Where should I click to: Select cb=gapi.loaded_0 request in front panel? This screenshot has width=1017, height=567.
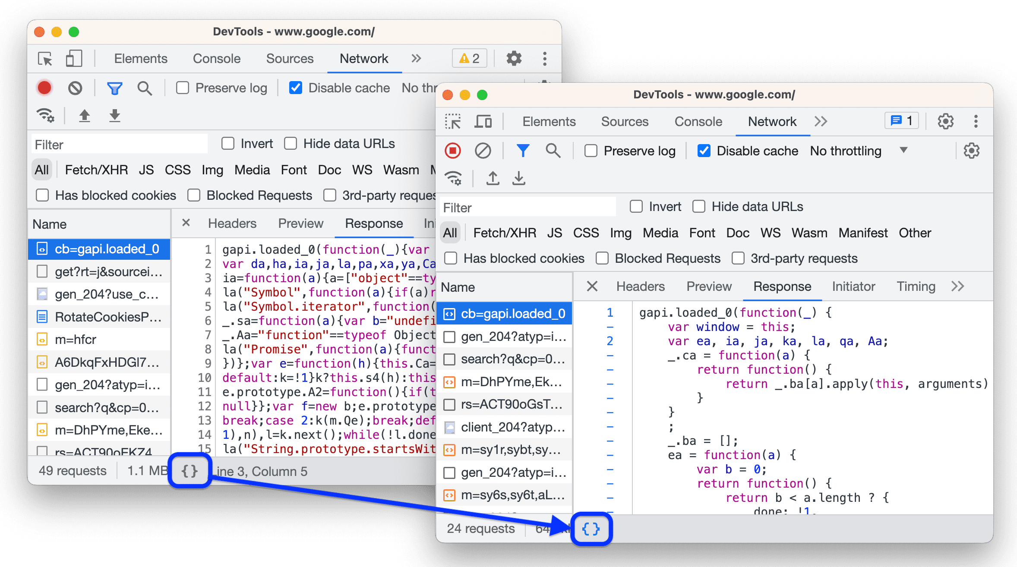tap(507, 312)
